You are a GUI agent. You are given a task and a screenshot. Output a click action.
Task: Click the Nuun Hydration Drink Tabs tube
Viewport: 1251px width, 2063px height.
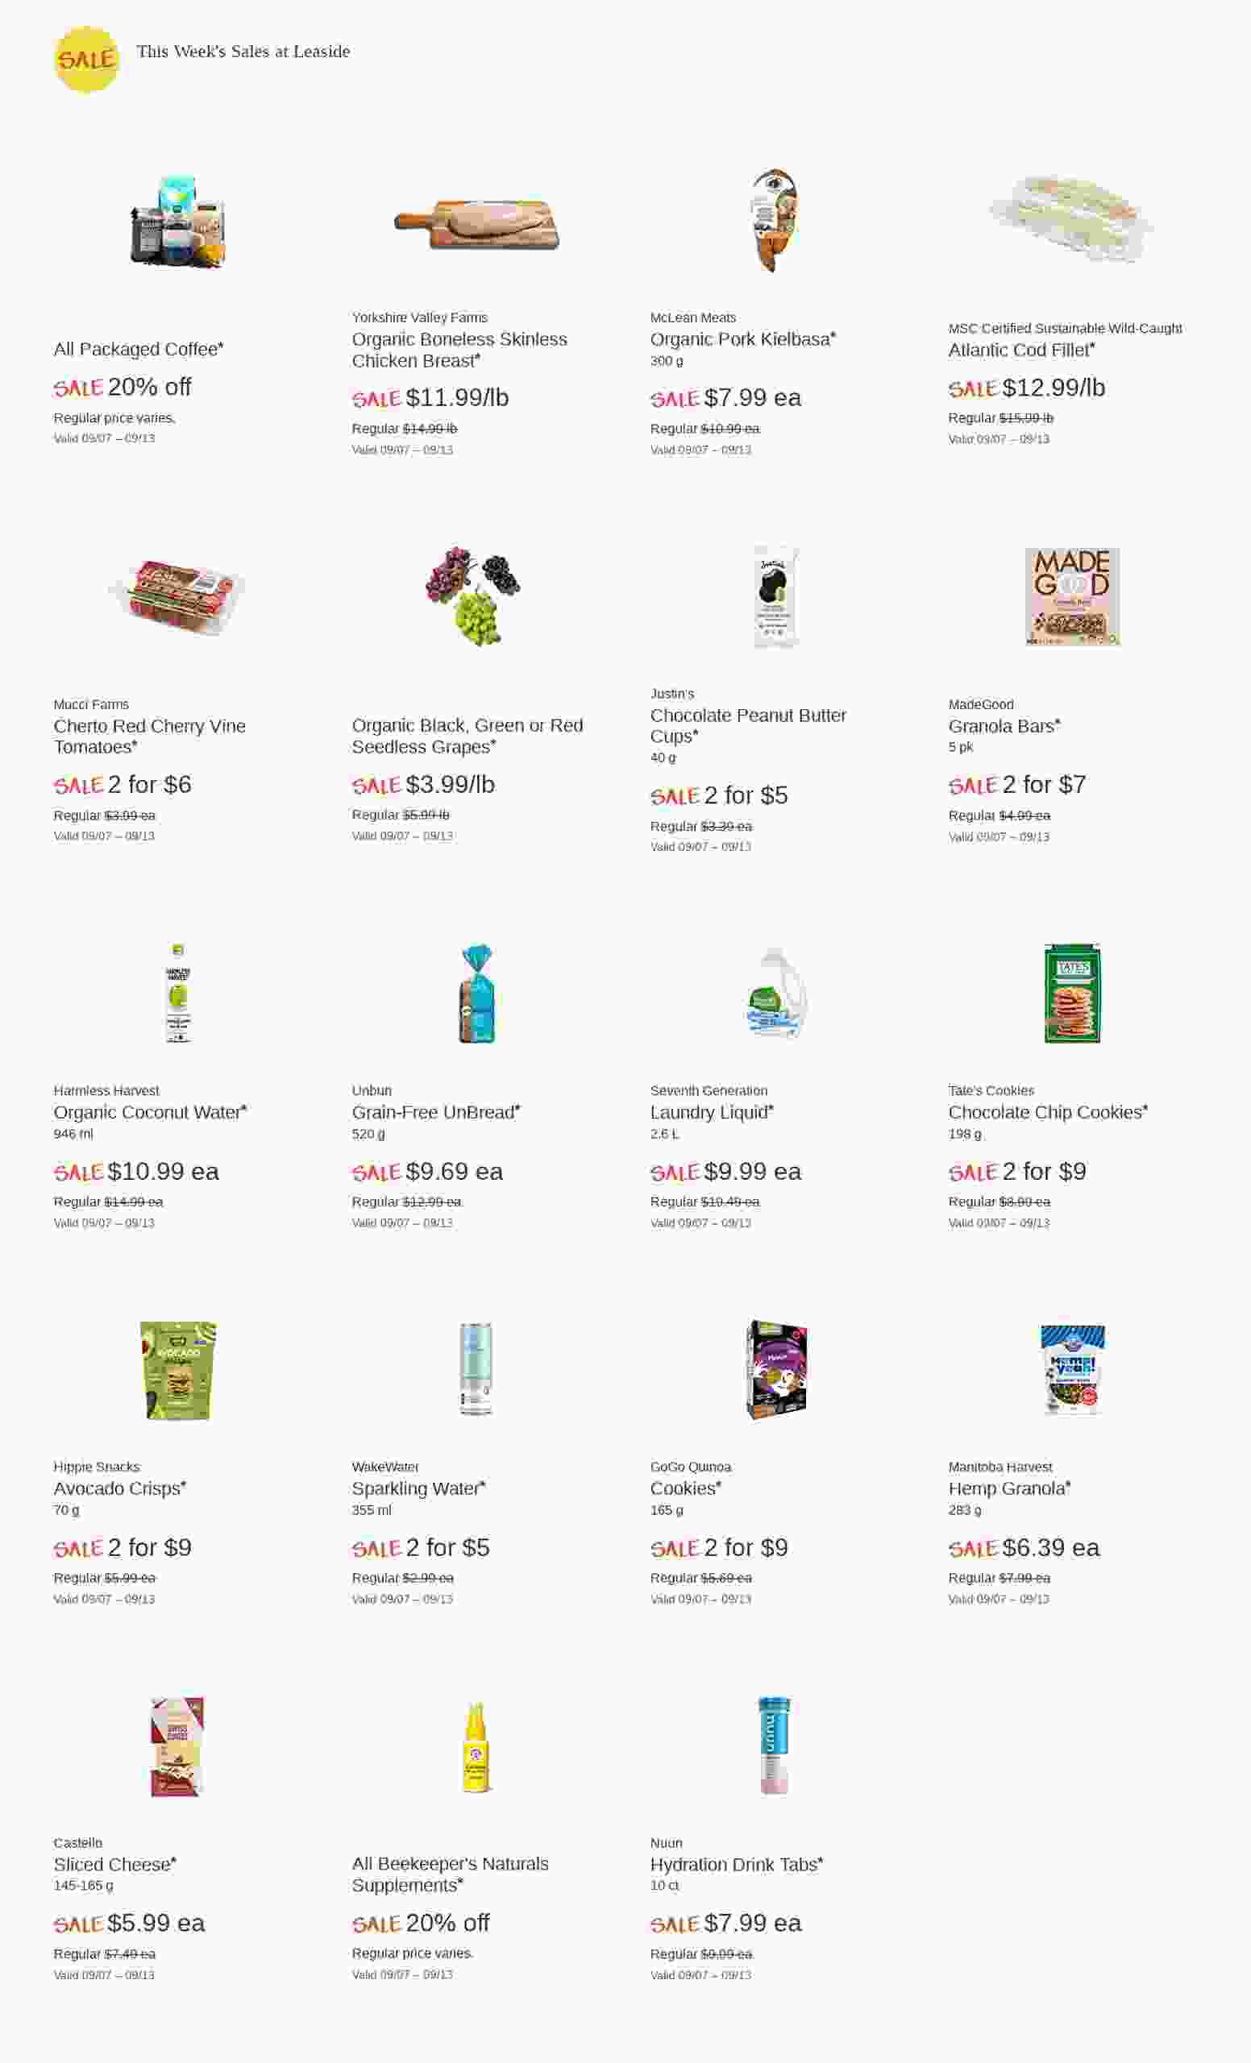click(774, 1745)
